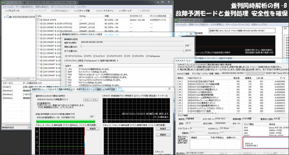The height and width of the screenshot is (155, 289).
Task: Enable PSD signature extension checkbox
Action: 66,80
